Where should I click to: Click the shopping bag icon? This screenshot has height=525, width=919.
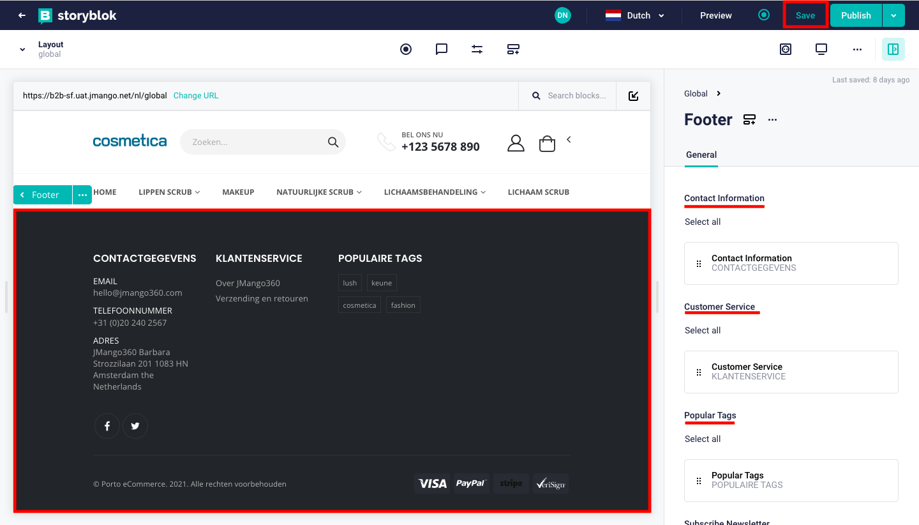point(547,143)
